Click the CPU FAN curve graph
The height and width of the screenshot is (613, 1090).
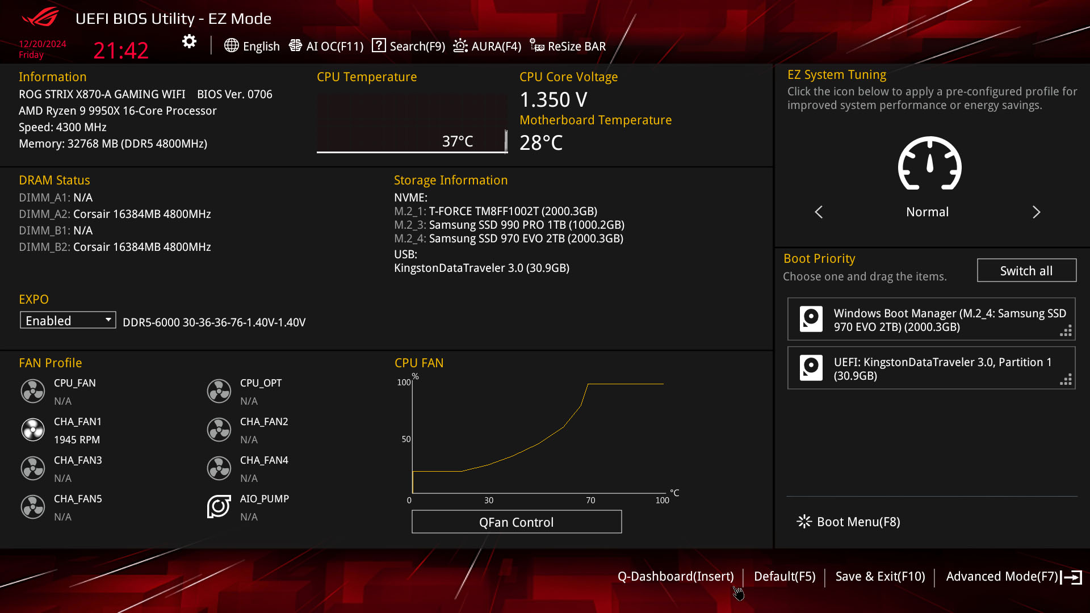pyautogui.click(x=538, y=437)
